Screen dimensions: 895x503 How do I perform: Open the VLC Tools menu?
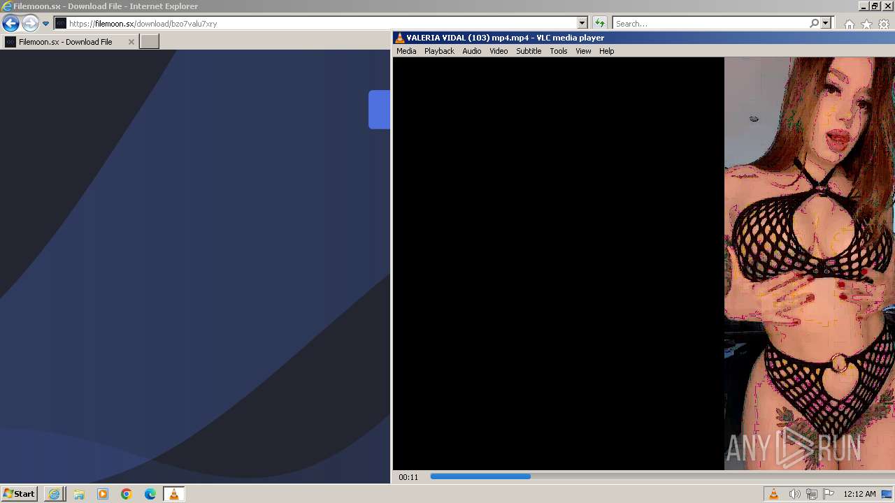click(558, 51)
